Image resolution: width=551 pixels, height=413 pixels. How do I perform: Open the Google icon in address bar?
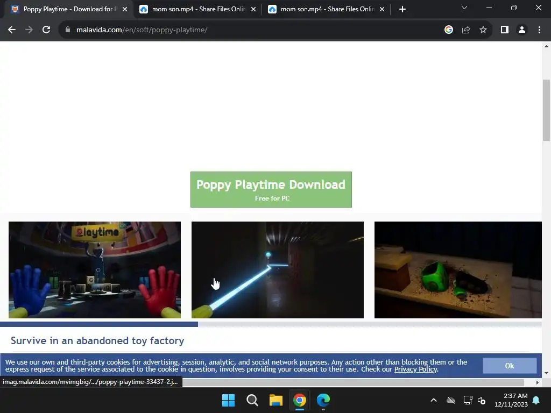[x=449, y=30]
